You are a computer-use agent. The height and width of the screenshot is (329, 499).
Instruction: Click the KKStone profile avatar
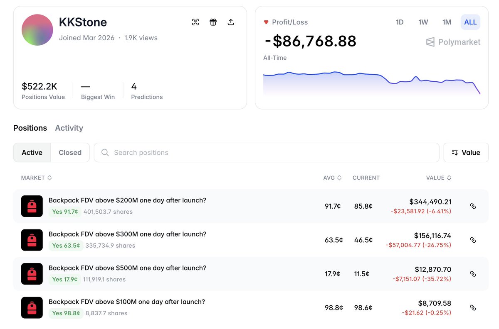tap(37, 30)
